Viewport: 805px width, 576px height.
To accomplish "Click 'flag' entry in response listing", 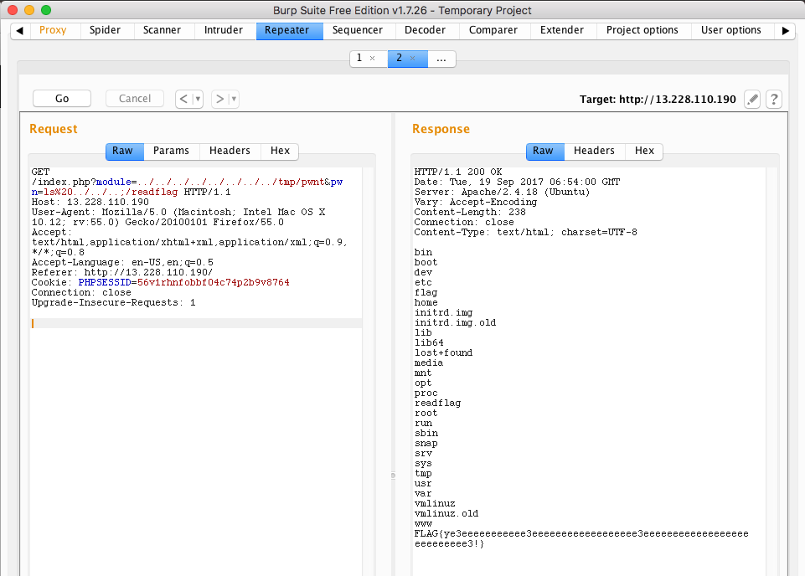I will pyautogui.click(x=426, y=292).
